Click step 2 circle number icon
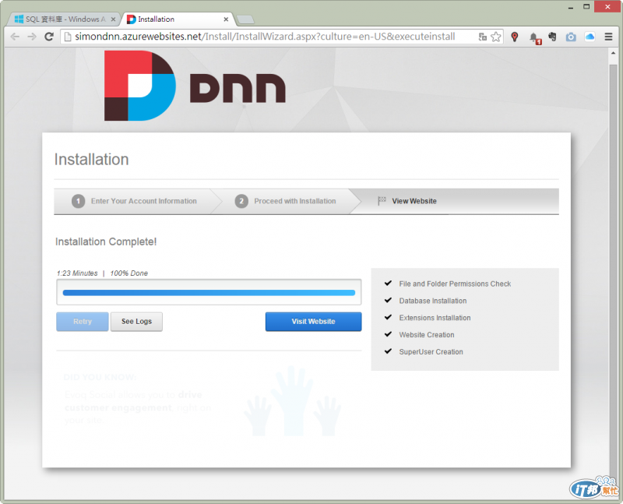Screen dimensions: 623x504 click(241, 201)
